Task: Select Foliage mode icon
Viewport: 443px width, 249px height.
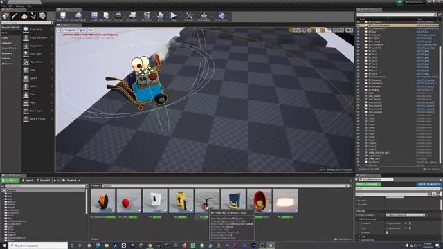Action: coord(33,16)
